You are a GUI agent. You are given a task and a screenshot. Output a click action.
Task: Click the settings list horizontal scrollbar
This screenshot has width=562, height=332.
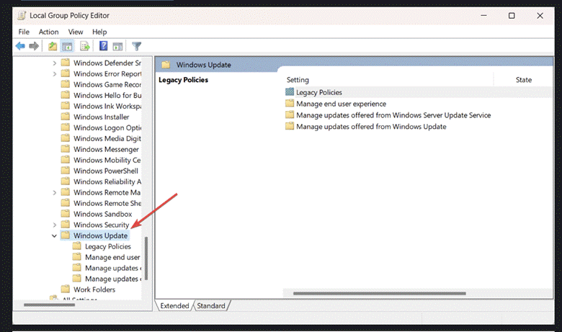pos(380,293)
